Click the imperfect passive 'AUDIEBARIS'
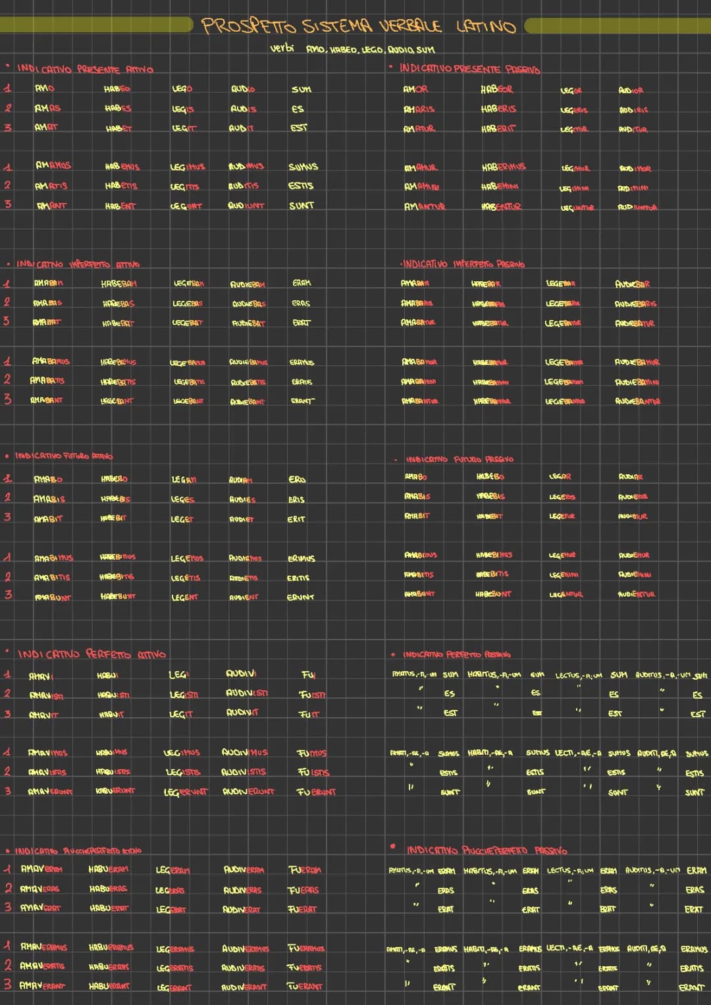 (636, 304)
